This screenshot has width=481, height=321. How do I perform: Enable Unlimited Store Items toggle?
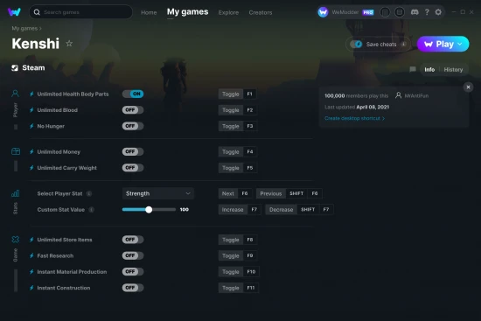pos(133,240)
